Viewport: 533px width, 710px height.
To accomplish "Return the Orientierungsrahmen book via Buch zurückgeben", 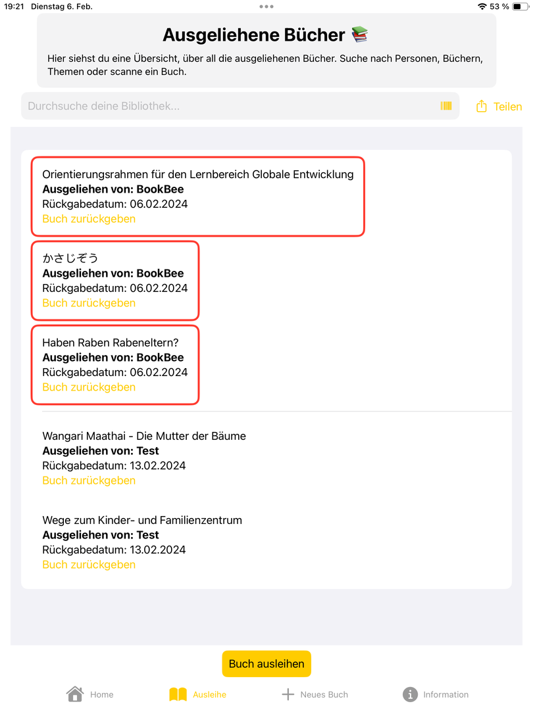I will pos(89,219).
